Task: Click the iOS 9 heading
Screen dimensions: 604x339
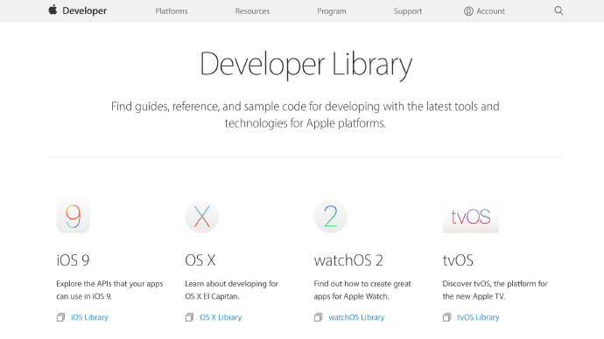Action: (73, 260)
